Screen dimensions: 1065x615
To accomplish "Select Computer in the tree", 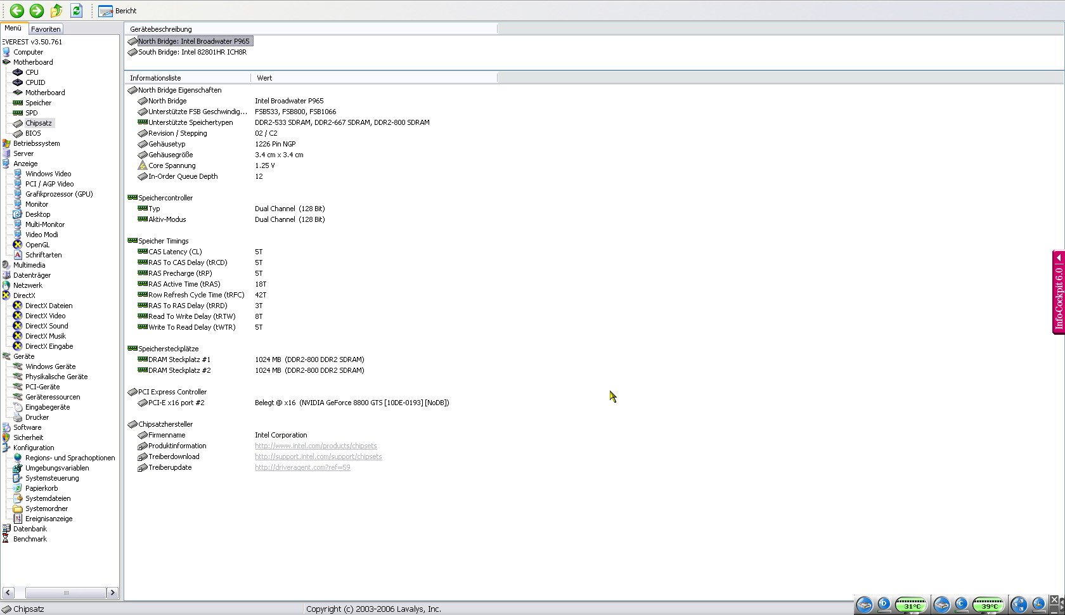I will coord(28,52).
